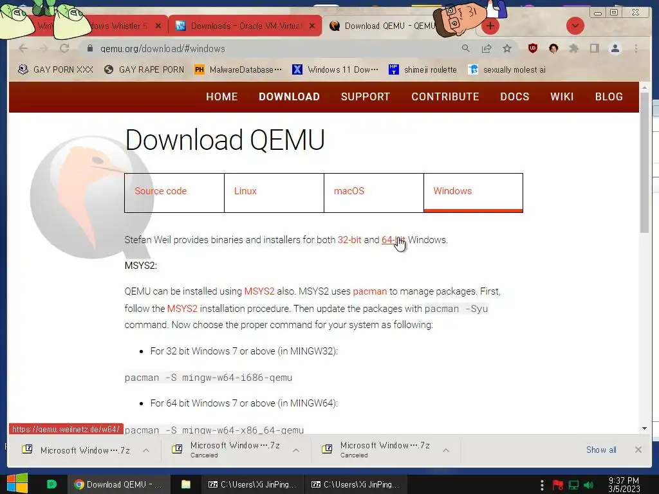The height and width of the screenshot is (494, 659).
Task: Select the Source code download tab
Action: click(x=174, y=193)
